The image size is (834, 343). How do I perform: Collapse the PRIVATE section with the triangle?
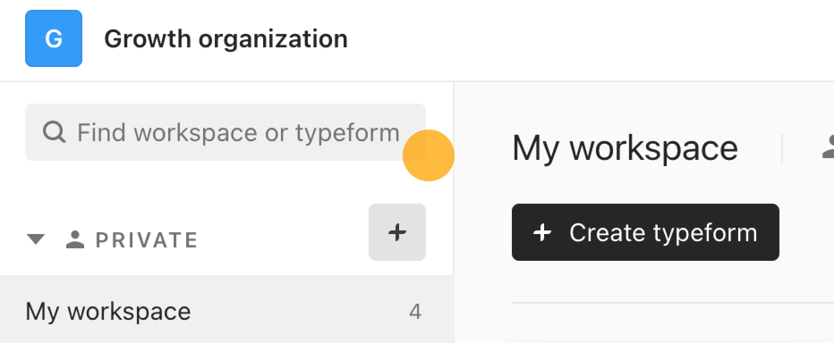point(36,239)
